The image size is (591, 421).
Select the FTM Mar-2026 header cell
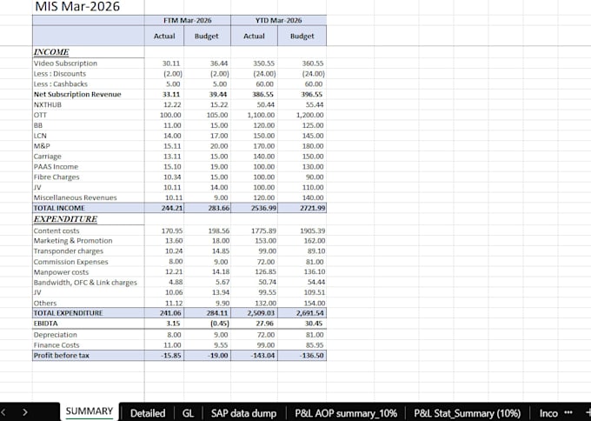point(188,20)
